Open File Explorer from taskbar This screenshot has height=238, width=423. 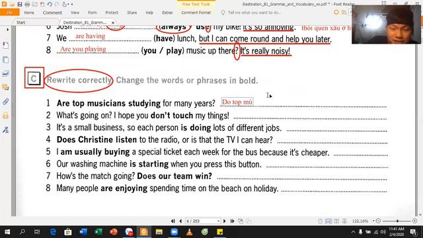point(159,232)
